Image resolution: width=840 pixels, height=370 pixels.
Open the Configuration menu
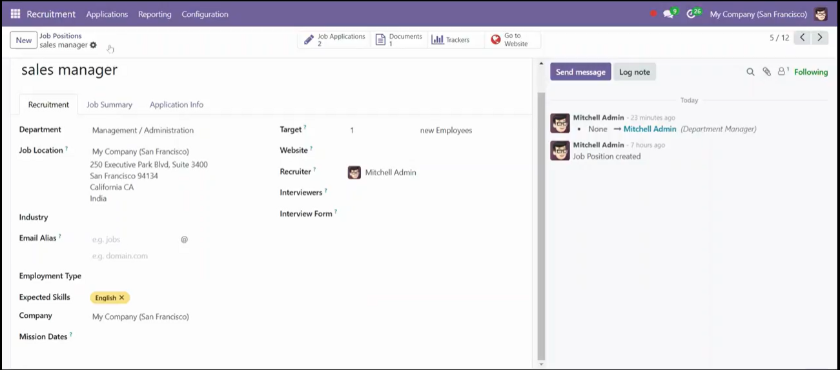(205, 14)
